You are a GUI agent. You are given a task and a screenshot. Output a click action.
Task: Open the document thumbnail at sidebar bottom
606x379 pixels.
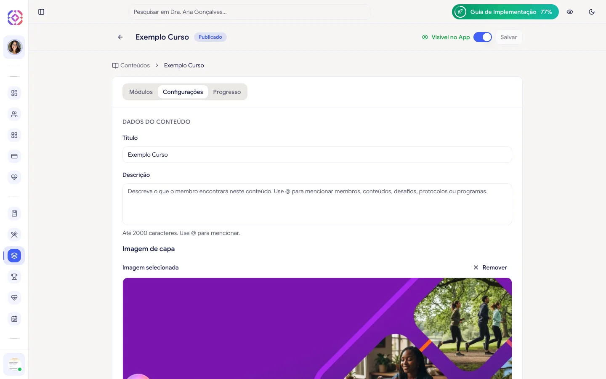click(14, 364)
